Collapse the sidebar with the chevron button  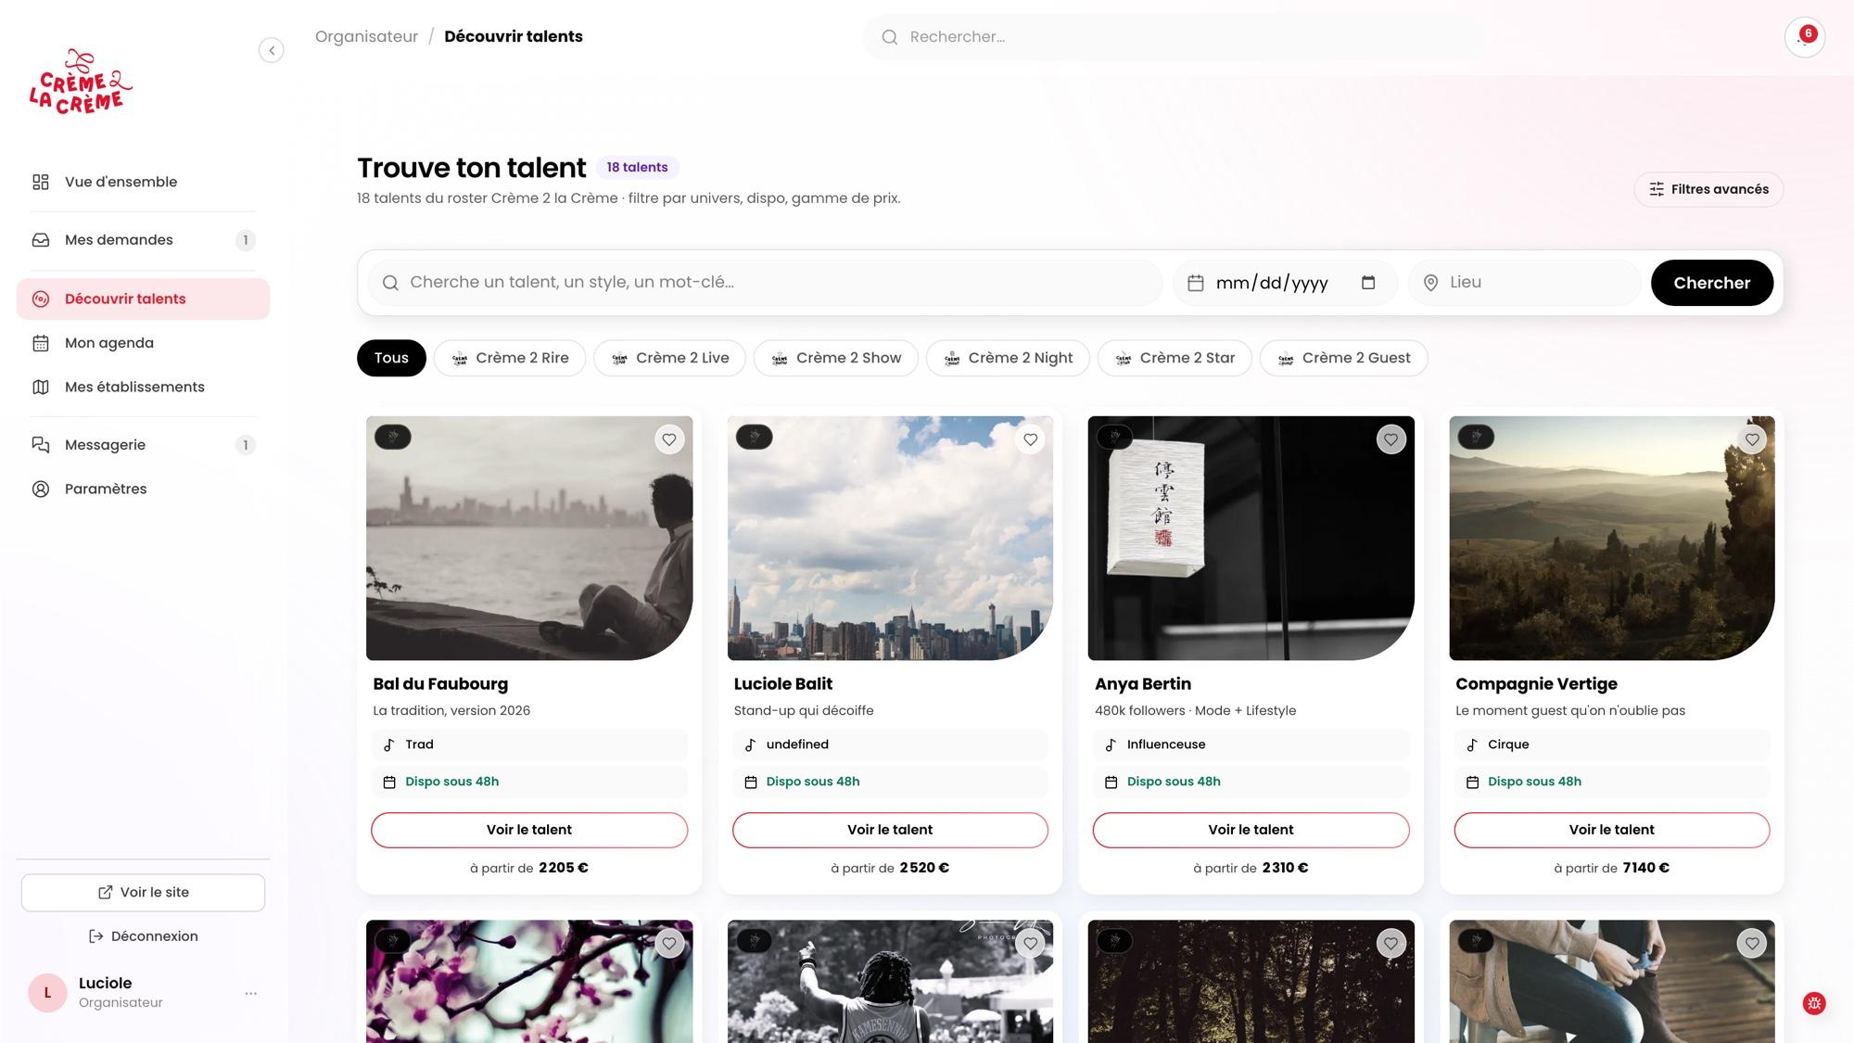pyautogui.click(x=271, y=50)
